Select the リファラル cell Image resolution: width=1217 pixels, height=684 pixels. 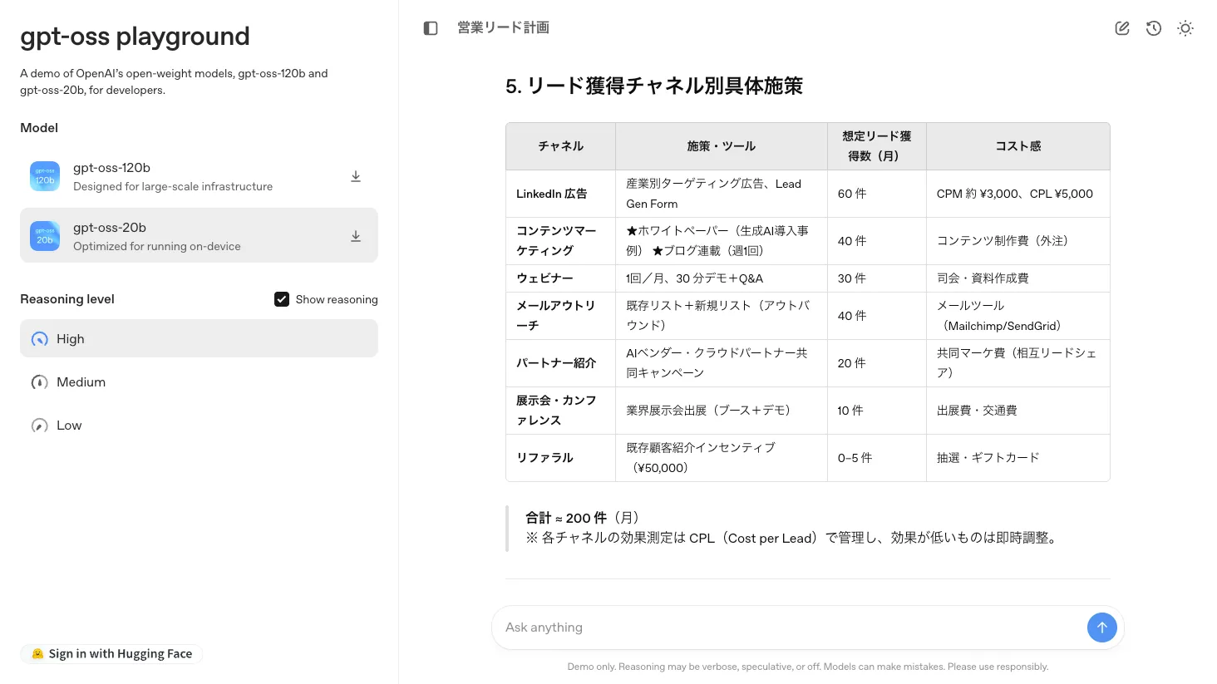point(561,458)
